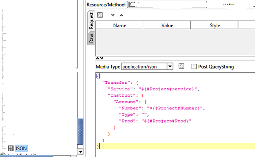This screenshot has width=255, height=157.
Task: Click the "Type" line in JSON body
Action: click(x=134, y=114)
